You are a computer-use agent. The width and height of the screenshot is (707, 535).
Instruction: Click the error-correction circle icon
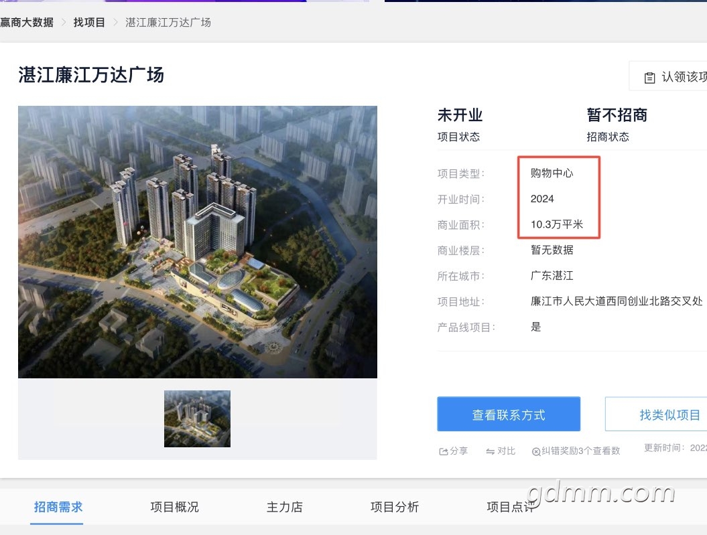tap(536, 452)
